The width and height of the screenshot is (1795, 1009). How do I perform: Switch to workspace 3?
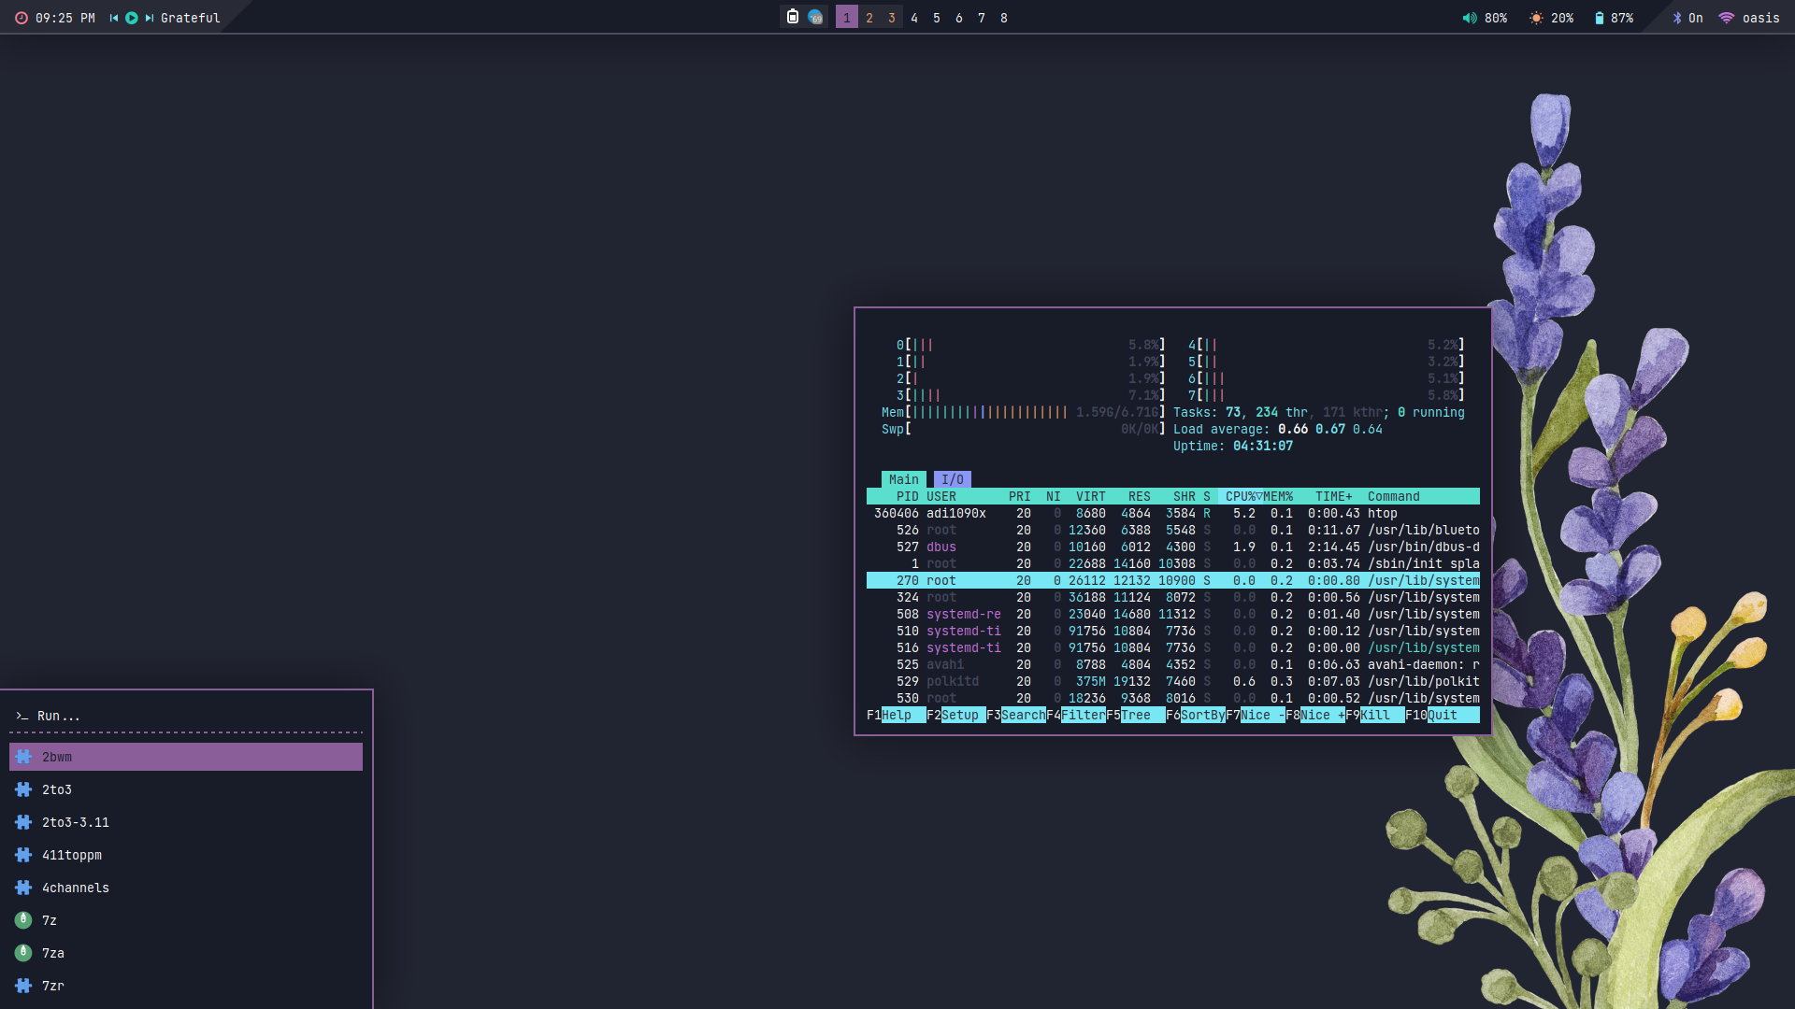click(892, 18)
